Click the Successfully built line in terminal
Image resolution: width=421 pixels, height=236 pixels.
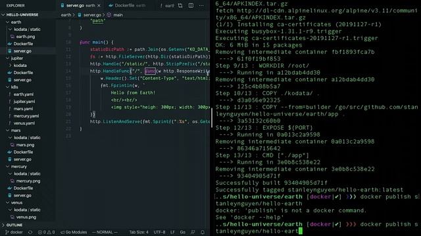272,183
